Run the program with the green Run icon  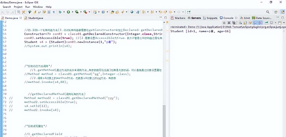[x=68, y=12]
